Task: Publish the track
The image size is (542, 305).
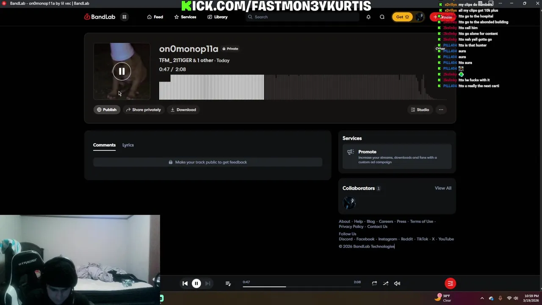Action: coord(106,110)
